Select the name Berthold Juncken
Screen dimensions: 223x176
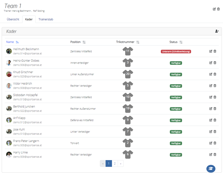pyautogui.click(x=24, y=107)
